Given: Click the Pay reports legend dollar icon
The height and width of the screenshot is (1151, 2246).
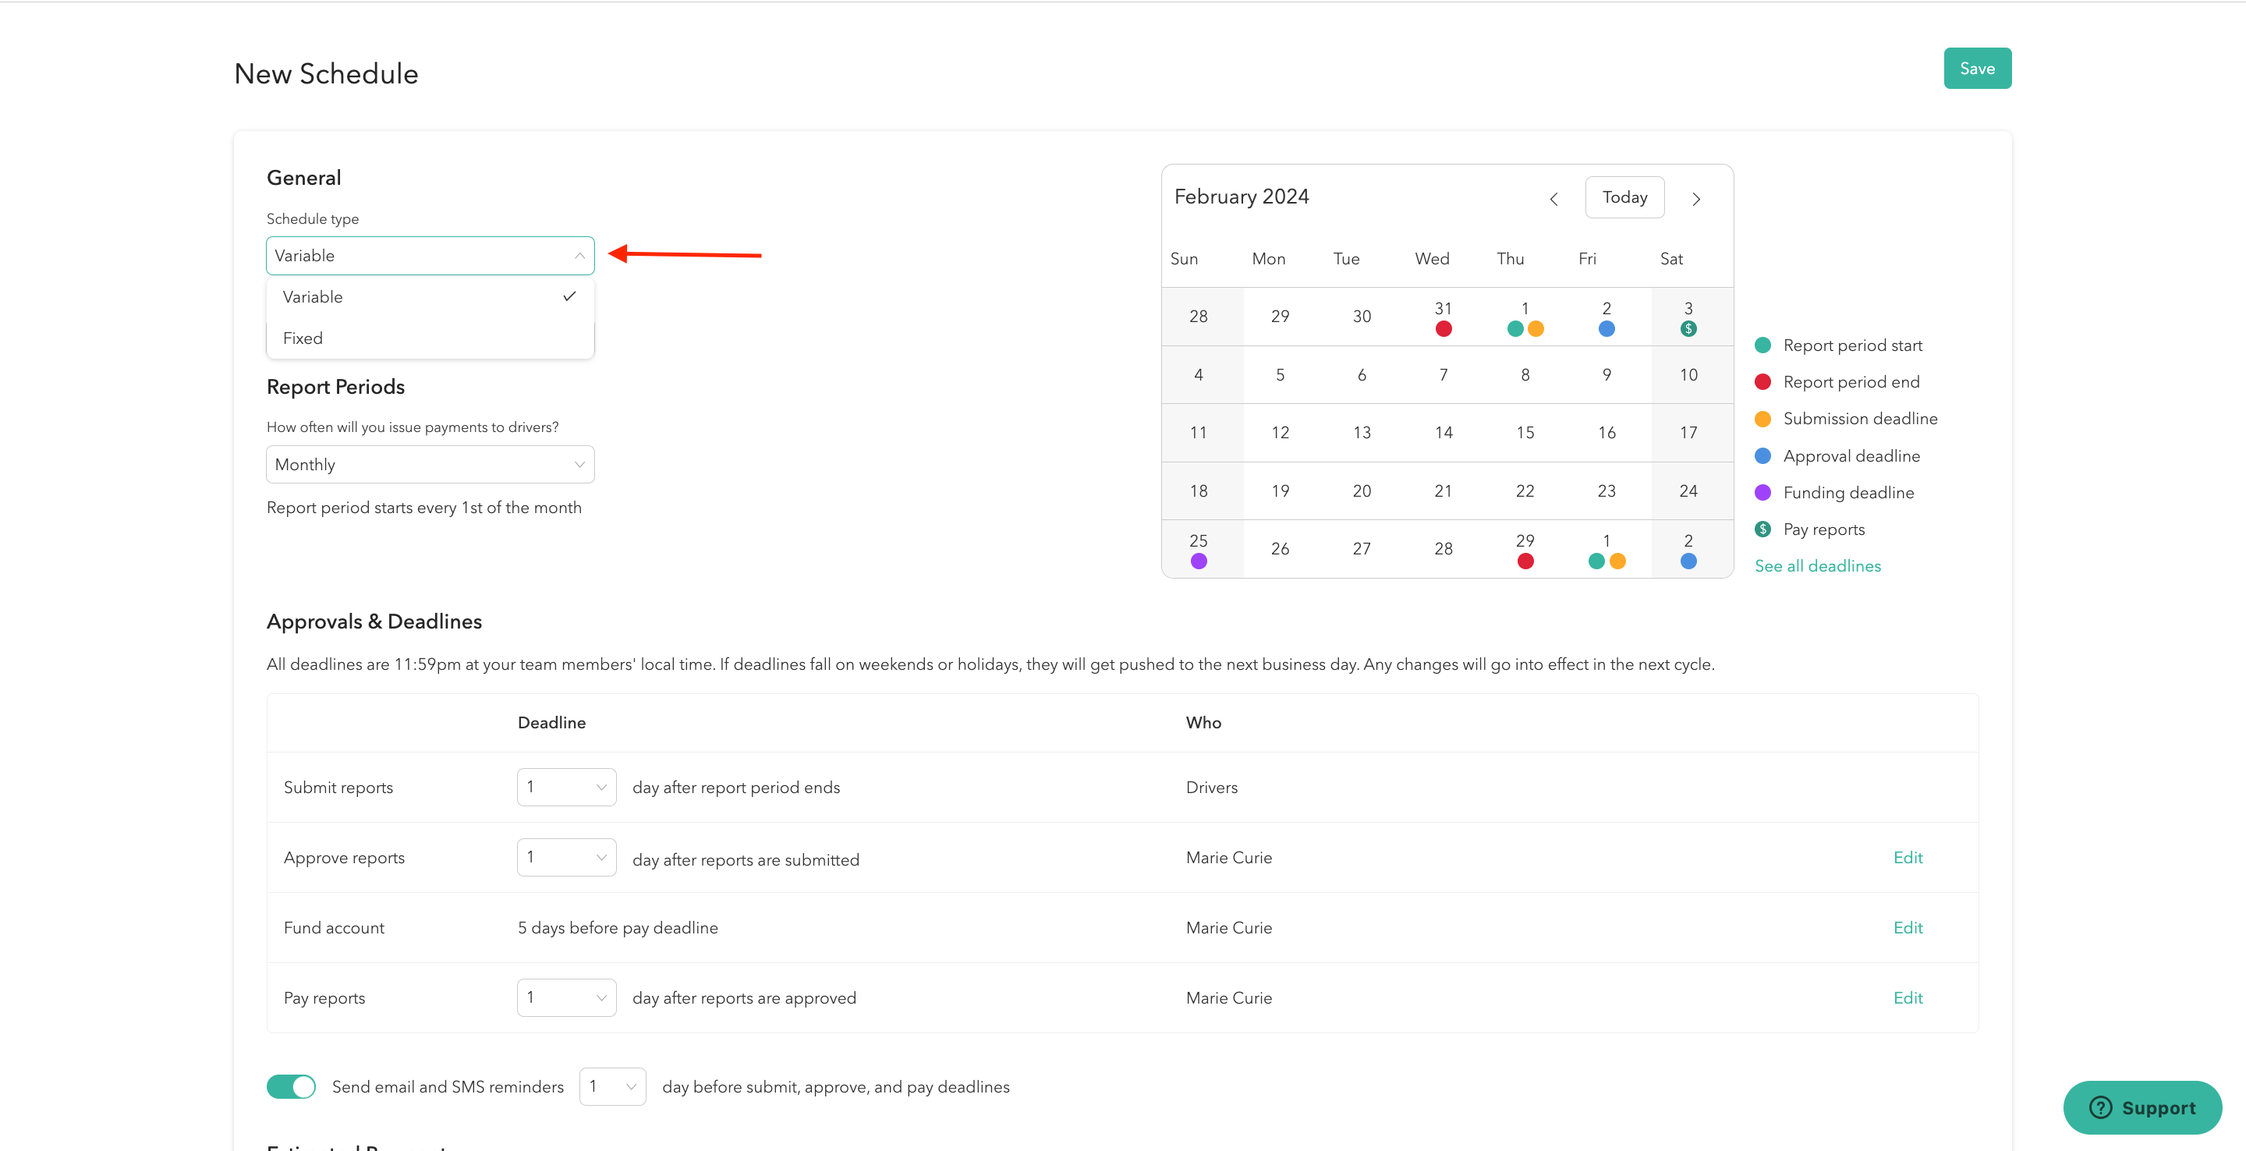Looking at the screenshot, I should tap(1762, 529).
